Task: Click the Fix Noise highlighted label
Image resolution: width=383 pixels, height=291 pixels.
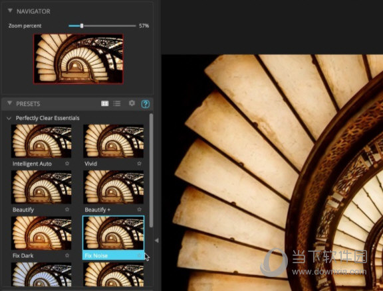Action: click(x=96, y=256)
